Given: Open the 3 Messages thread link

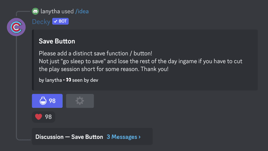Looking at the screenshot, I should click(124, 137).
